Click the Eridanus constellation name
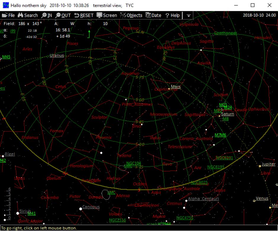The height and width of the screenshot is (231, 278). click(x=30, y=138)
